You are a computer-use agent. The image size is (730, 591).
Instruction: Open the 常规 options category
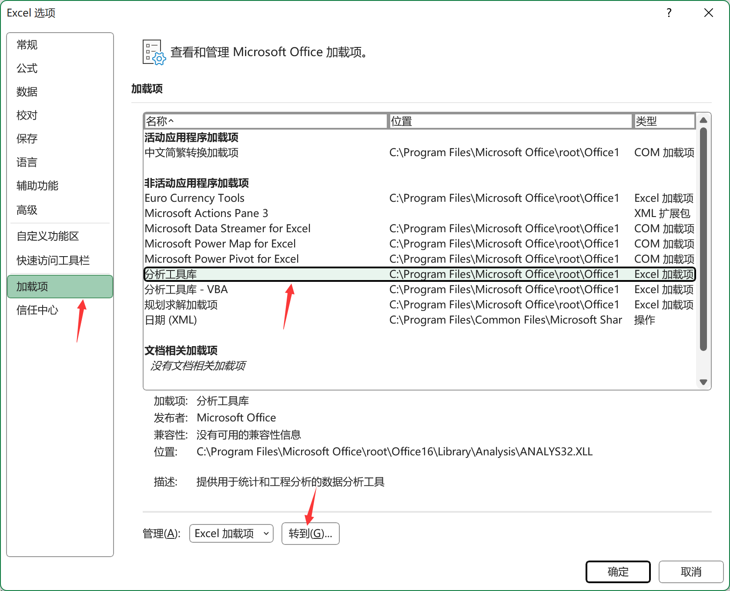(60, 45)
